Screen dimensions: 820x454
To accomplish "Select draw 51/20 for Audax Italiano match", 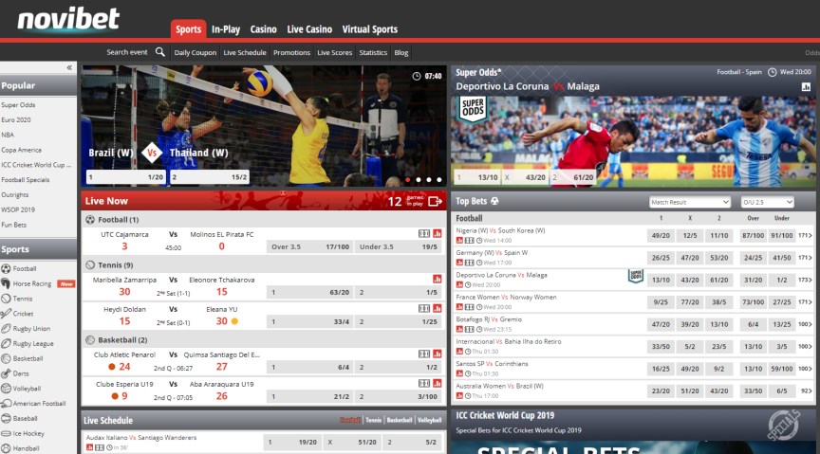I will click(x=352, y=442).
